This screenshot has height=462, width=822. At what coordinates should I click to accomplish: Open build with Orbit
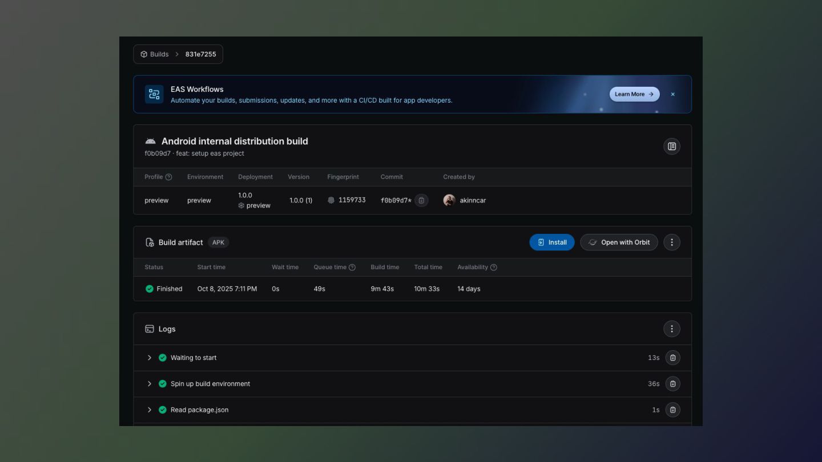tap(619, 242)
